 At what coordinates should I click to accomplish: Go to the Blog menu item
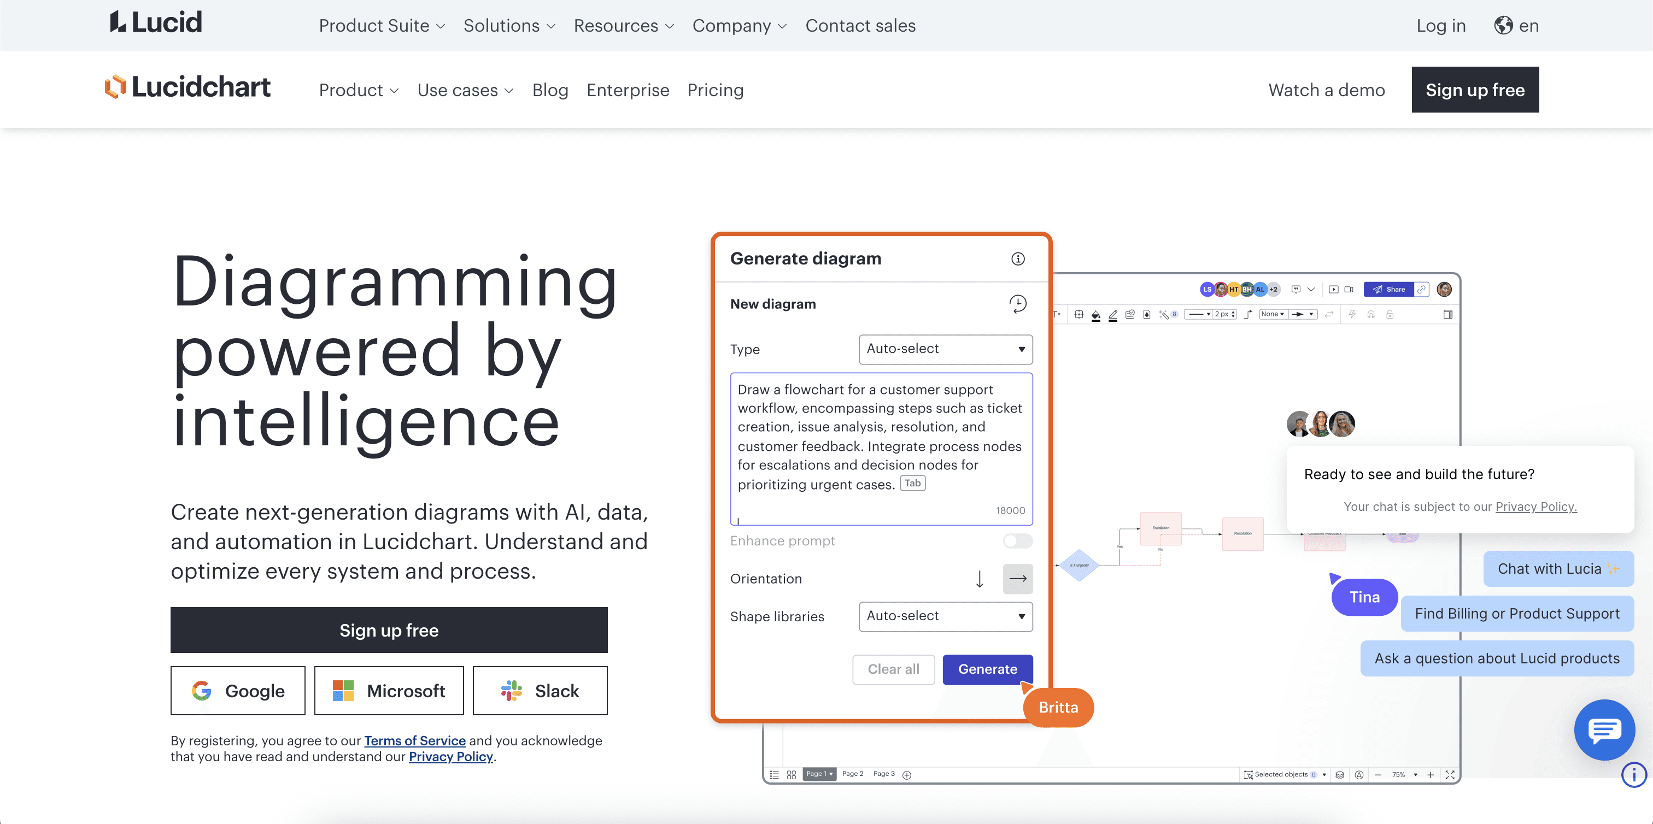click(x=550, y=90)
